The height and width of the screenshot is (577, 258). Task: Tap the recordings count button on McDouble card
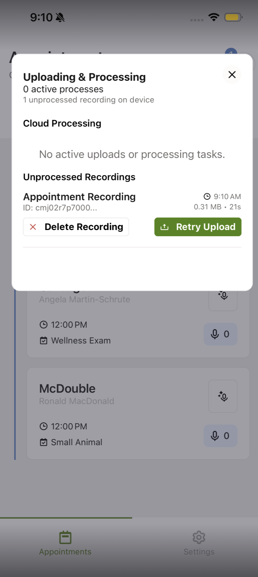220,436
